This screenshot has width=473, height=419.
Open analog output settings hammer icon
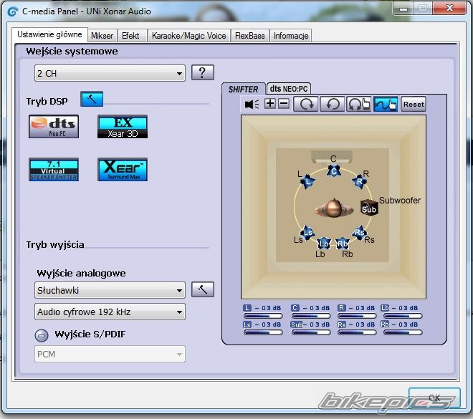(x=203, y=290)
